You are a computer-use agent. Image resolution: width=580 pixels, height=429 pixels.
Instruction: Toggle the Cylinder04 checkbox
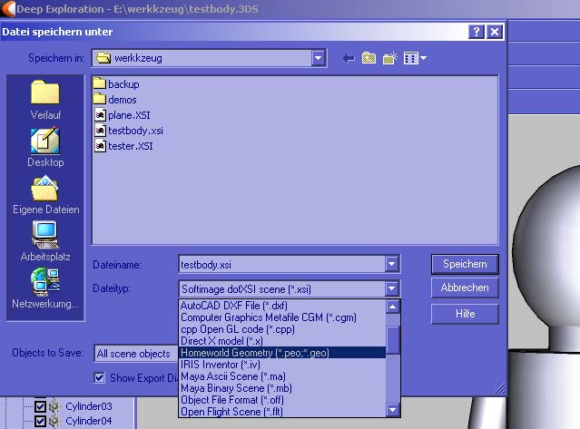(x=40, y=421)
